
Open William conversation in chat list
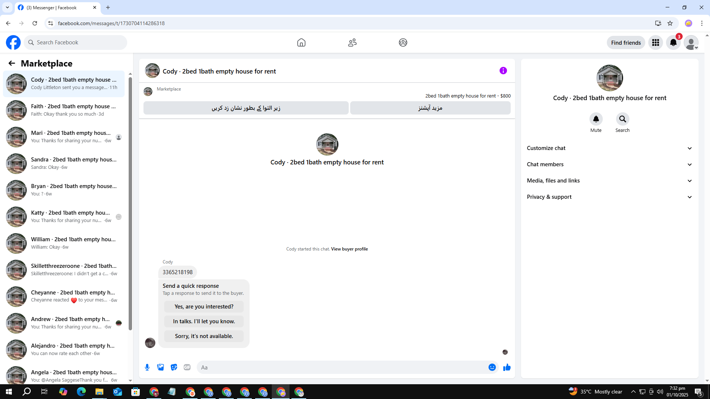coord(64,243)
